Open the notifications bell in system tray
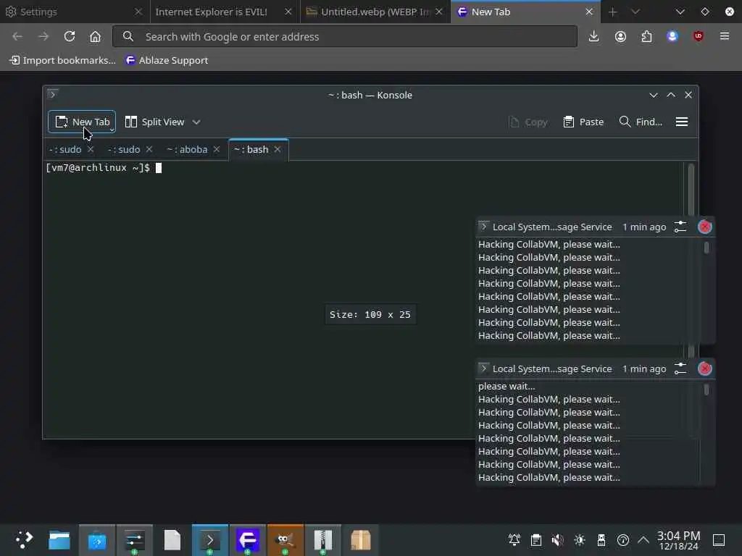The width and height of the screenshot is (742, 556). 514,540
